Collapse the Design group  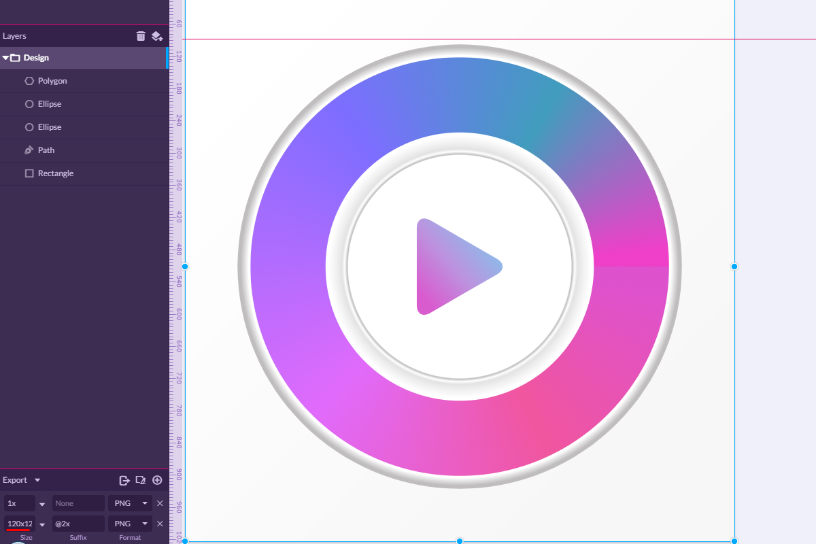point(5,58)
